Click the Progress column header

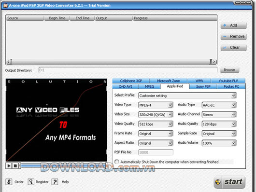click(175, 18)
